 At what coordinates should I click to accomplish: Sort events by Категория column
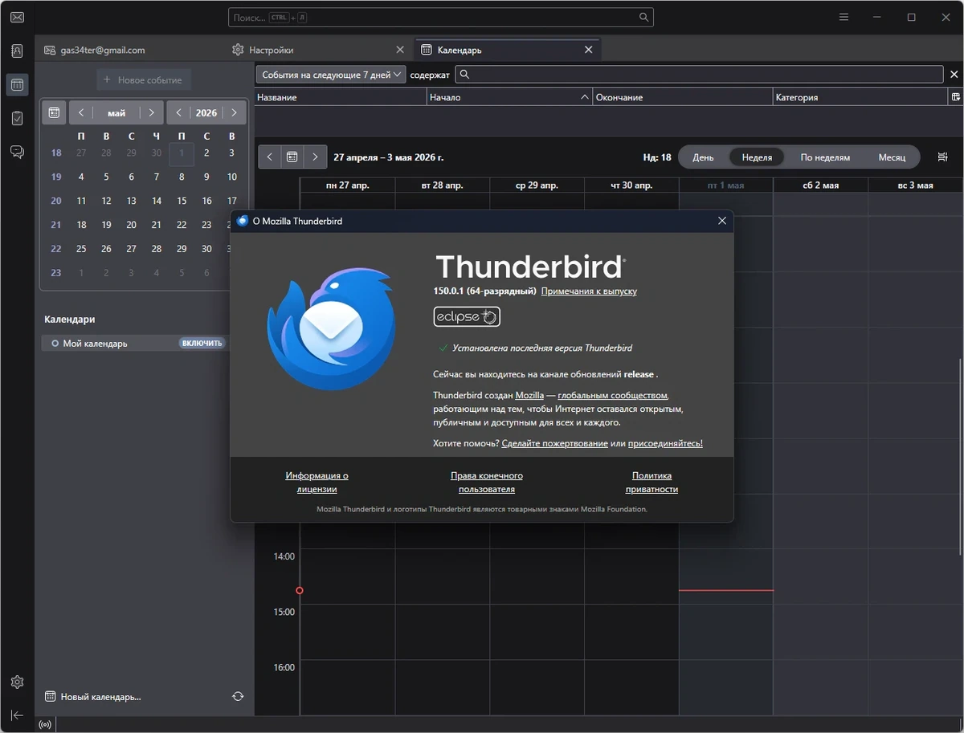860,97
